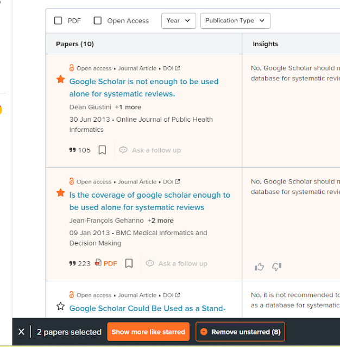Open the PDF of the Gehanno paper

pyautogui.click(x=106, y=263)
